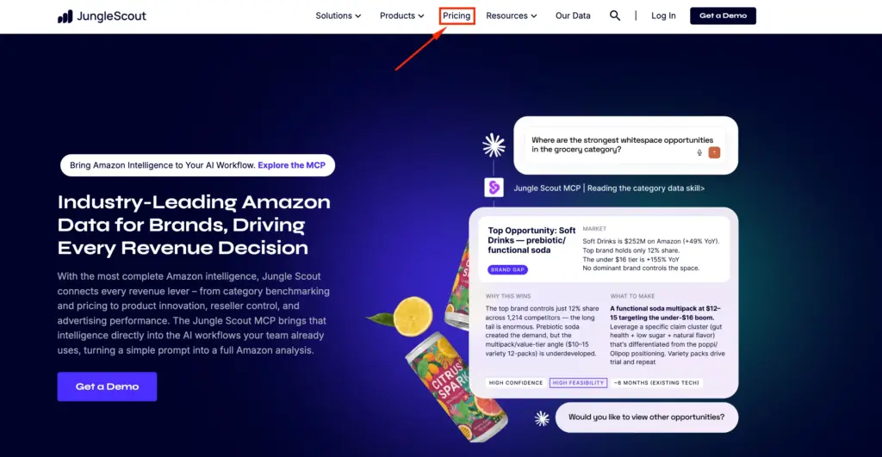Viewport: 882px width, 457px height.
Task: Click 'Reading the category data skill>' text
Action: pyautogui.click(x=646, y=188)
